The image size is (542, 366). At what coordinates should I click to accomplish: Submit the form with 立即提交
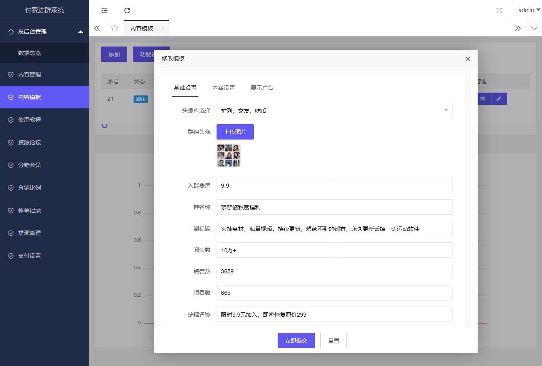[296, 340]
